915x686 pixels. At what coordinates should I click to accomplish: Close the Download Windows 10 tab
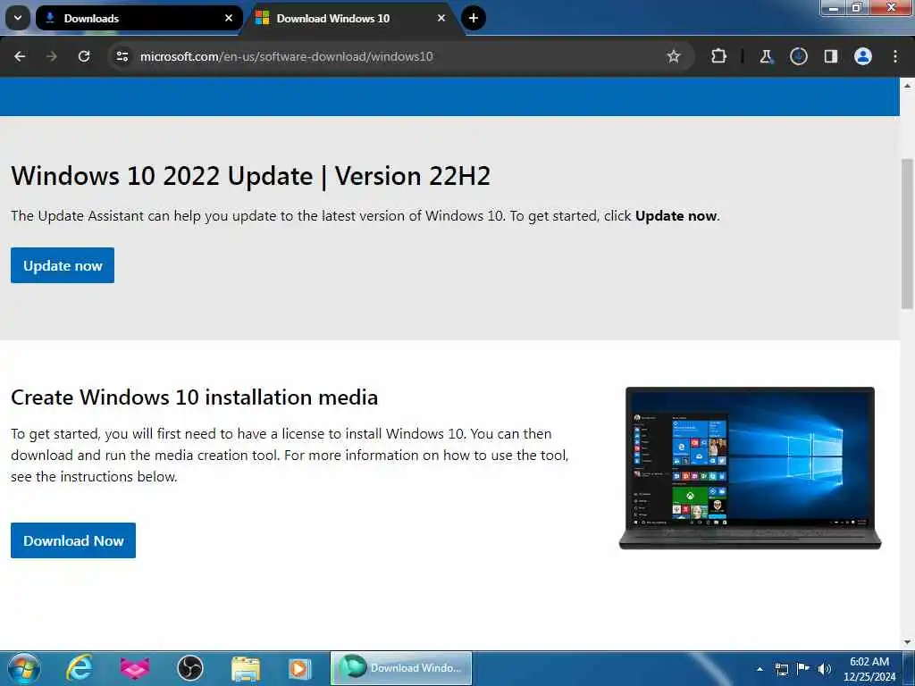click(x=441, y=18)
